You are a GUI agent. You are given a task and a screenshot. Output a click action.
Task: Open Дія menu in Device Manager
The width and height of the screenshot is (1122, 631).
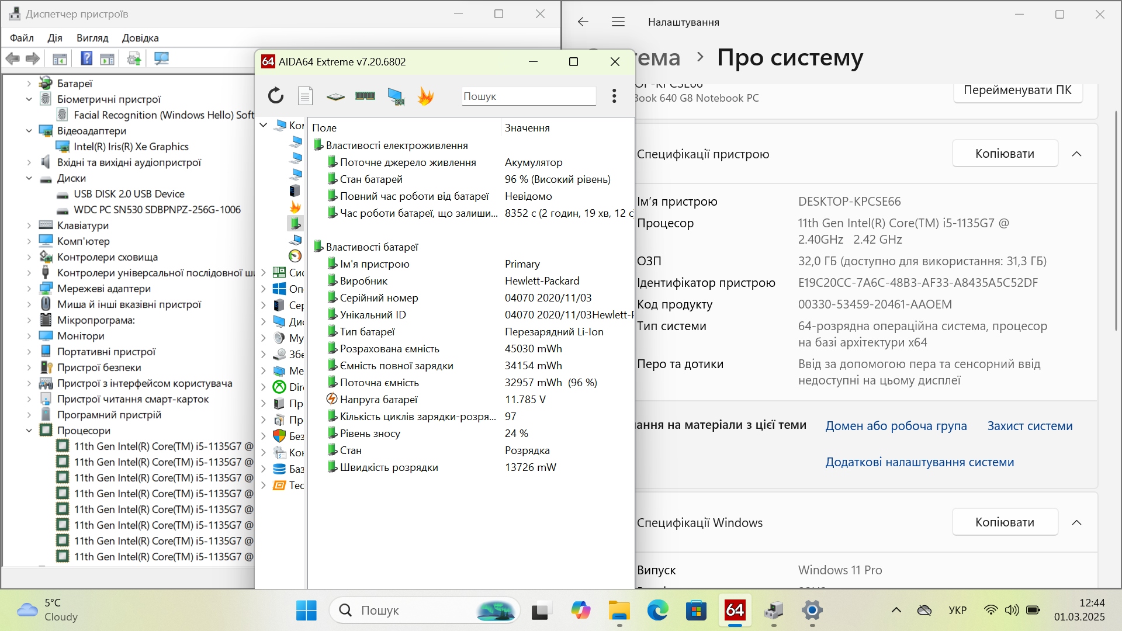[x=55, y=38]
